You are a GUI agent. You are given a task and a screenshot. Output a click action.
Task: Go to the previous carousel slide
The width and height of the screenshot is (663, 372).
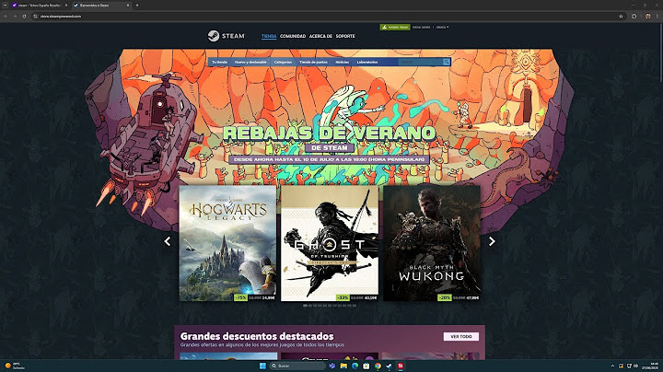point(168,241)
